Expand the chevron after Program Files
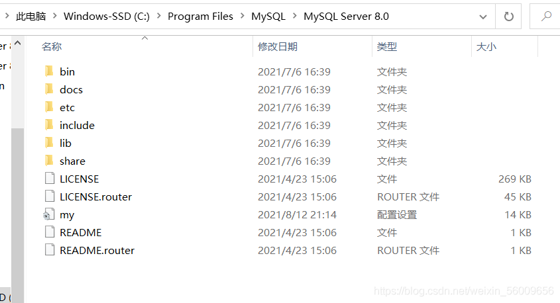 [242, 16]
